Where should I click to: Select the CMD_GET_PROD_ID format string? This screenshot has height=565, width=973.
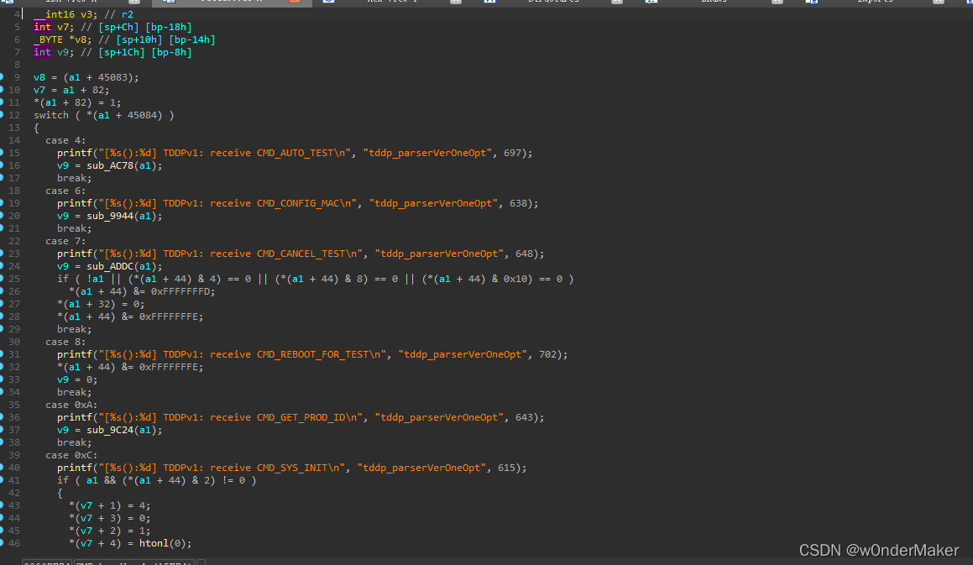coord(231,417)
